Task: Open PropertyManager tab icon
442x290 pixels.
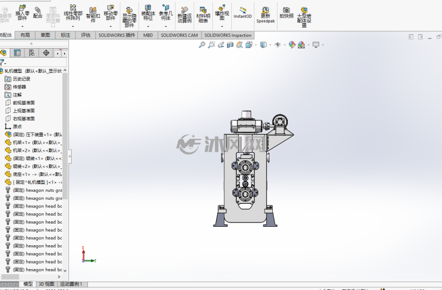Action: (17, 53)
